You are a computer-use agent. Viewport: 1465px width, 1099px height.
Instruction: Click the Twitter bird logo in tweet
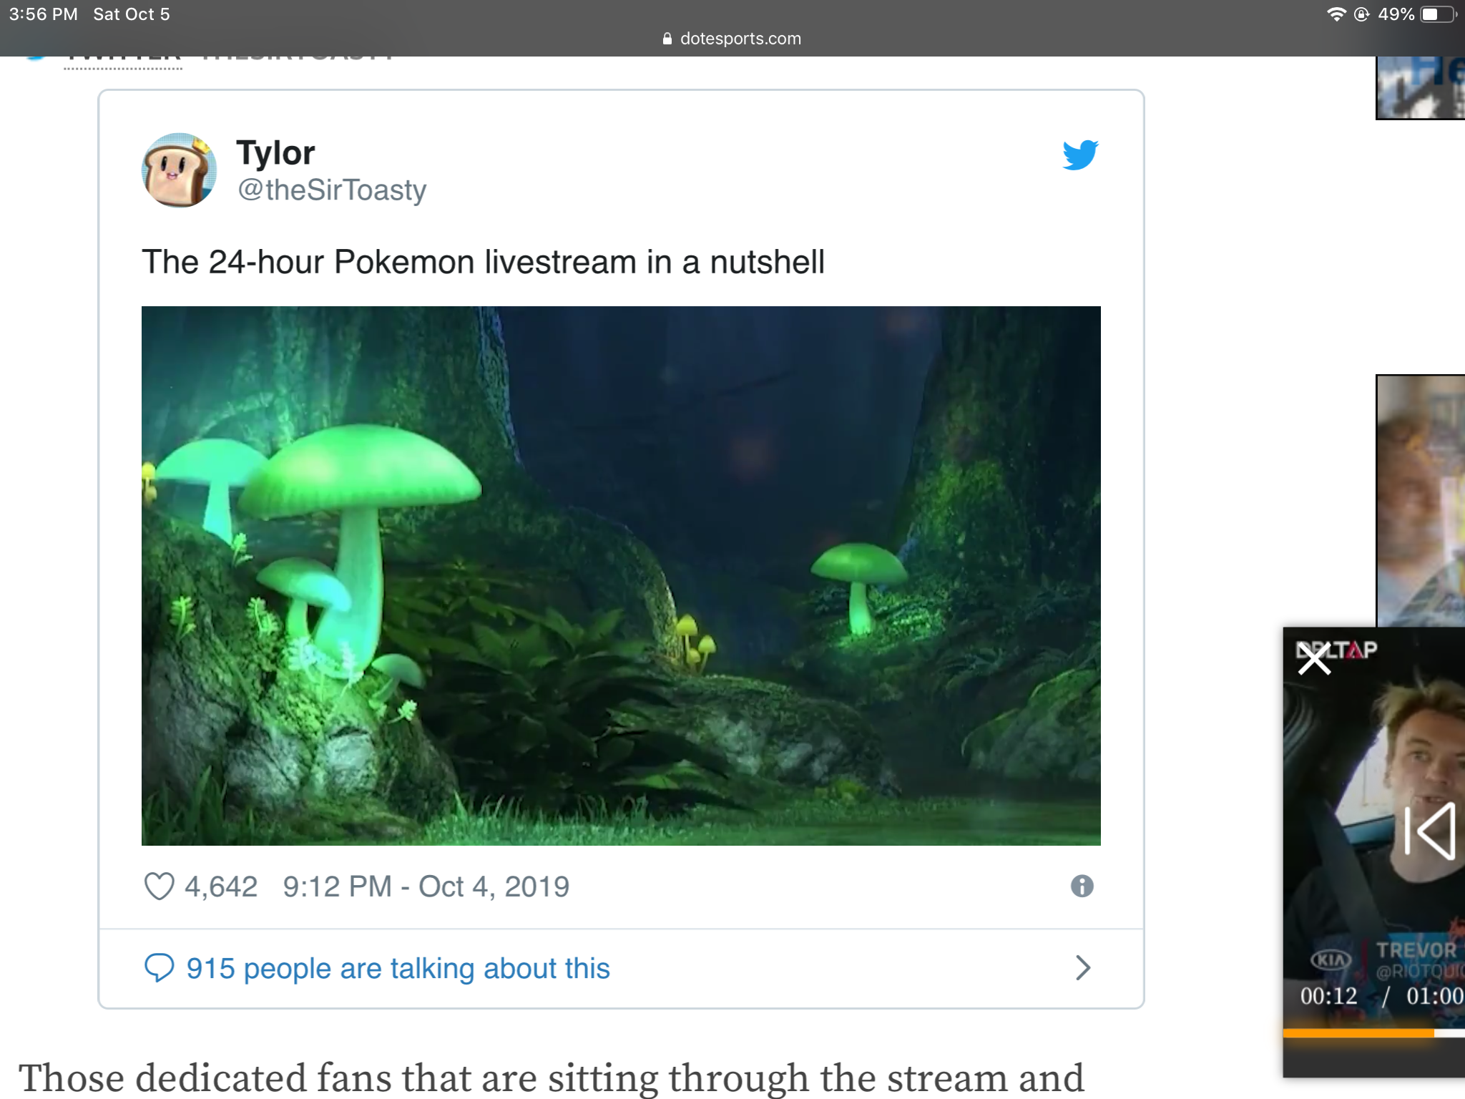point(1080,155)
